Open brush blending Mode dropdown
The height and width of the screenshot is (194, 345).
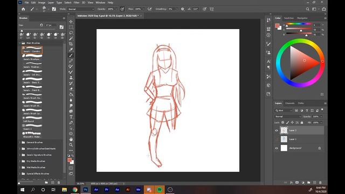(81, 9)
